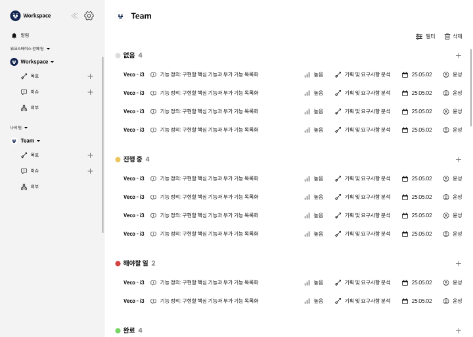Collapse the Workspace tree in the sidebar
Viewport: 473px width, 337px height.
click(x=52, y=62)
